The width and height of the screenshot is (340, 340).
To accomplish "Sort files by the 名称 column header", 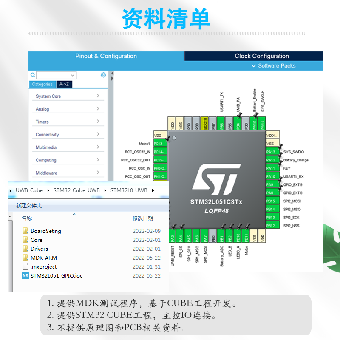I will (x=27, y=218).
